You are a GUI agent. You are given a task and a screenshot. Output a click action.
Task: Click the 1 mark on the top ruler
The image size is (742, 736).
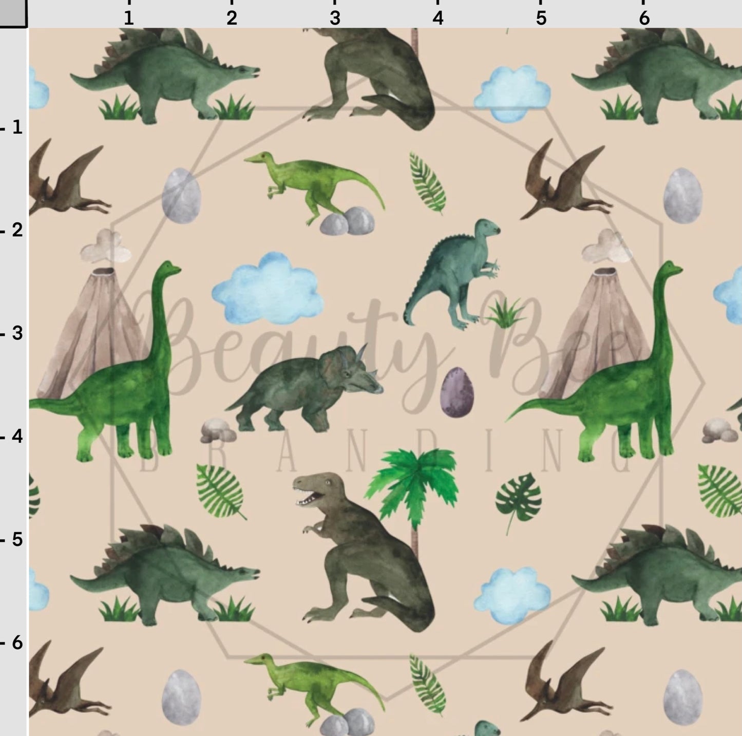[x=128, y=18]
